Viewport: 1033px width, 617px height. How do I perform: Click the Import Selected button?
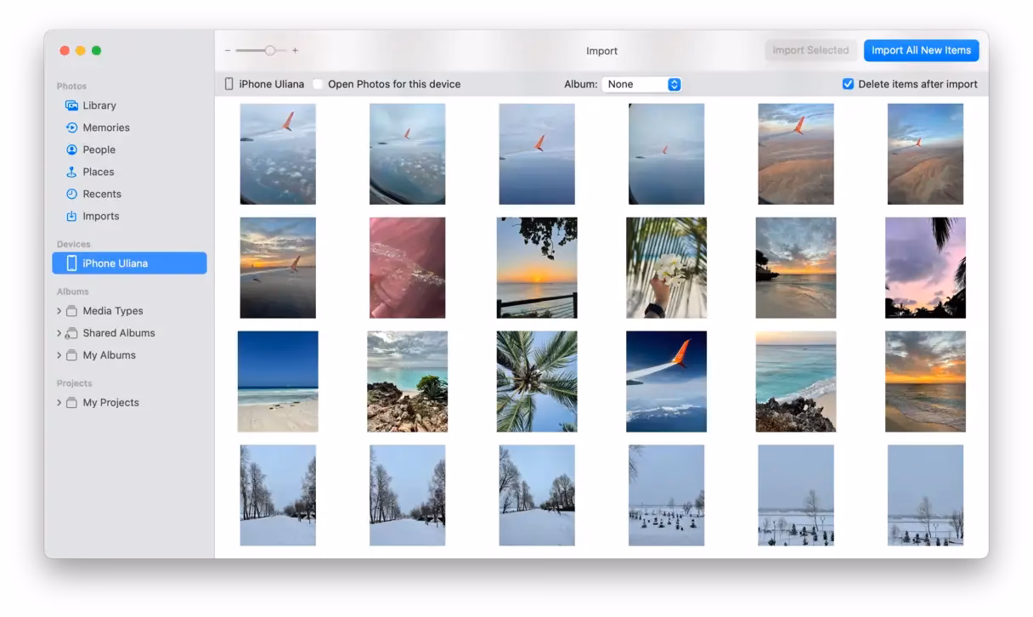(811, 50)
